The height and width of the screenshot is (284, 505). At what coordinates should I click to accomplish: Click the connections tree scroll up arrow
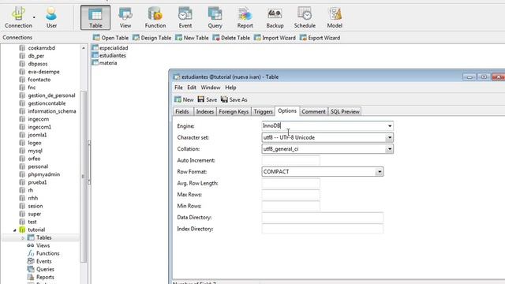[84, 48]
